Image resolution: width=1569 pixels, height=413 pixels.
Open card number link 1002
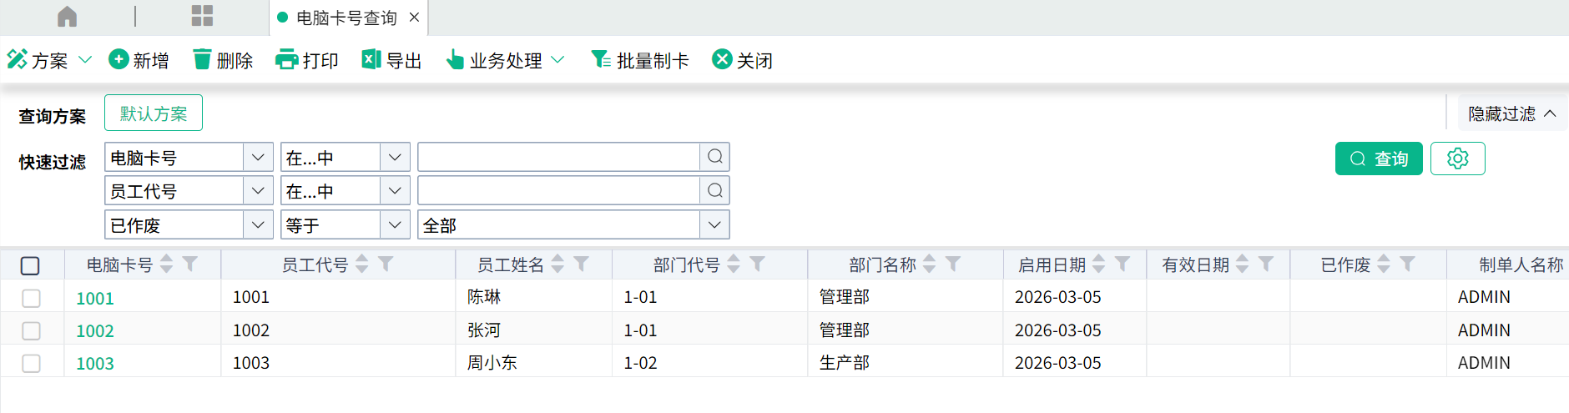tap(95, 331)
